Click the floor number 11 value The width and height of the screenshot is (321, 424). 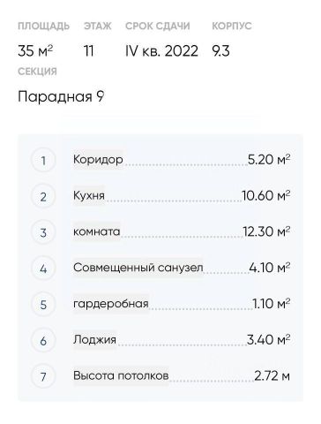click(x=89, y=51)
